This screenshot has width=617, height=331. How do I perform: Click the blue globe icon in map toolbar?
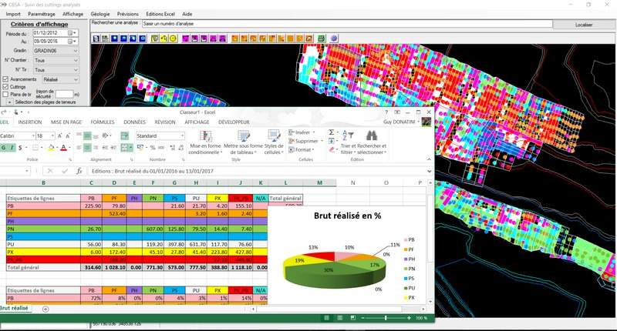[334, 38]
